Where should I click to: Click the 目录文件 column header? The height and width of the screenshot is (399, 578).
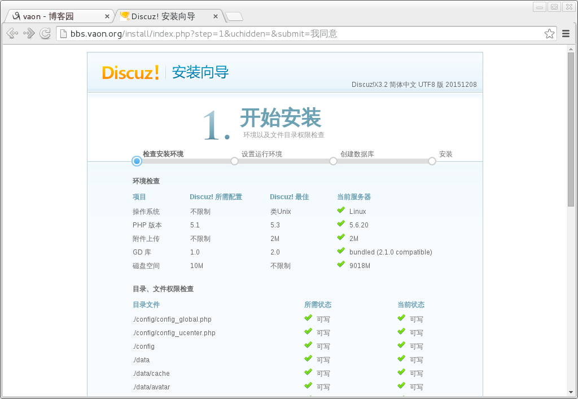[x=146, y=305]
